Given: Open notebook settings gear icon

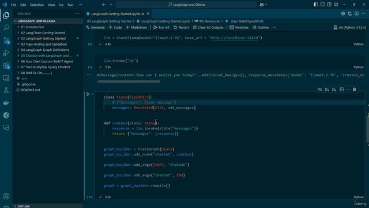Looking at the screenshot, I should pos(343,14).
